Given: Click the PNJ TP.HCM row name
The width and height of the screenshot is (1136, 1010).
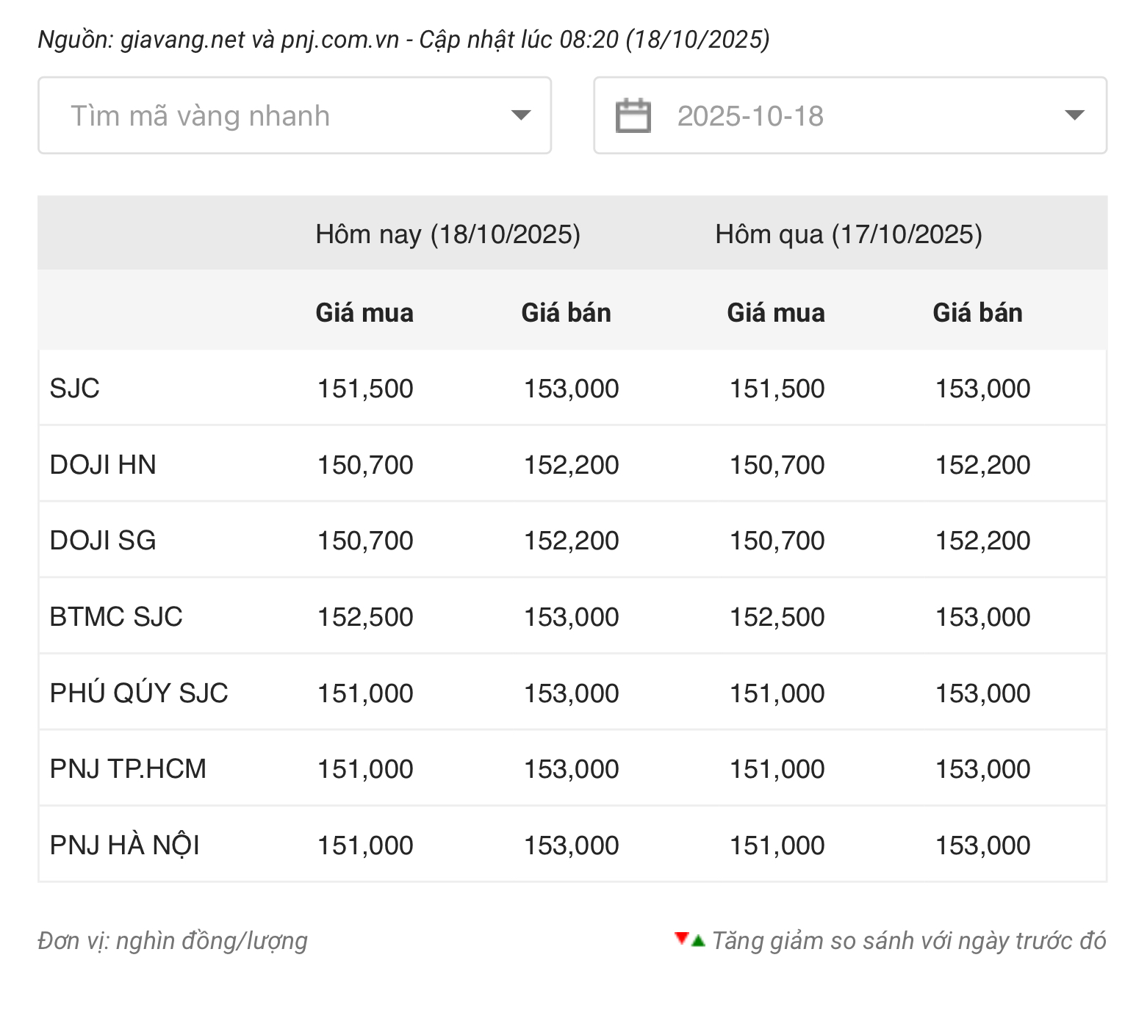Looking at the screenshot, I should [128, 769].
